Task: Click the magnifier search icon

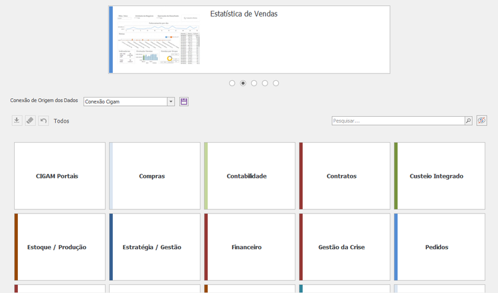Action: (469, 121)
